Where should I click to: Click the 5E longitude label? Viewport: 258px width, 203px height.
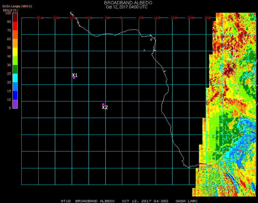coord(141,18)
